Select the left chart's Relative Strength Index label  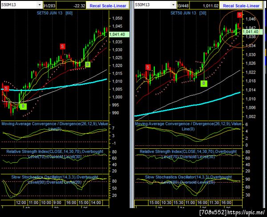[x=55, y=154]
